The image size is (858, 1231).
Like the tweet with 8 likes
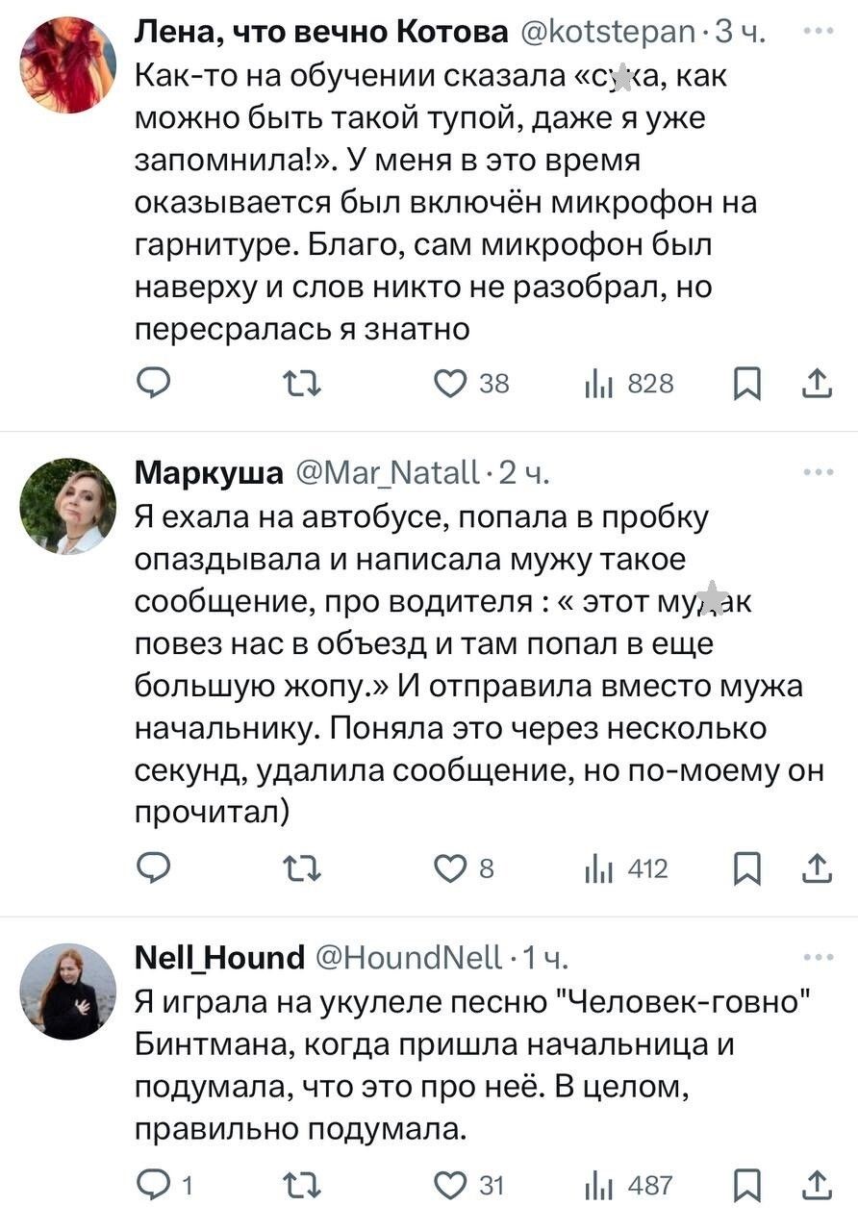pyautogui.click(x=448, y=869)
